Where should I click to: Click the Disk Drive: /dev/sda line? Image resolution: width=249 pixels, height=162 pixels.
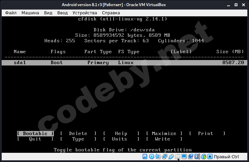124,30
